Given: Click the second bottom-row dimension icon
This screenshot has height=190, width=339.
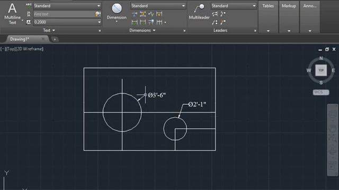Looking at the screenshot, I should pyautogui.click(x=142, y=22).
